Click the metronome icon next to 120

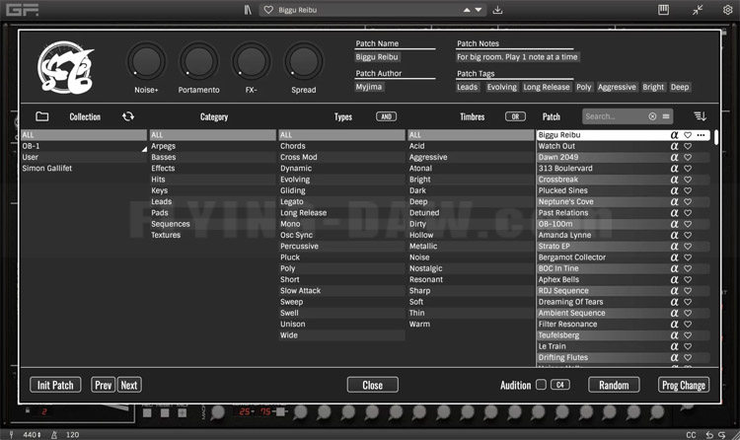[x=54, y=435]
